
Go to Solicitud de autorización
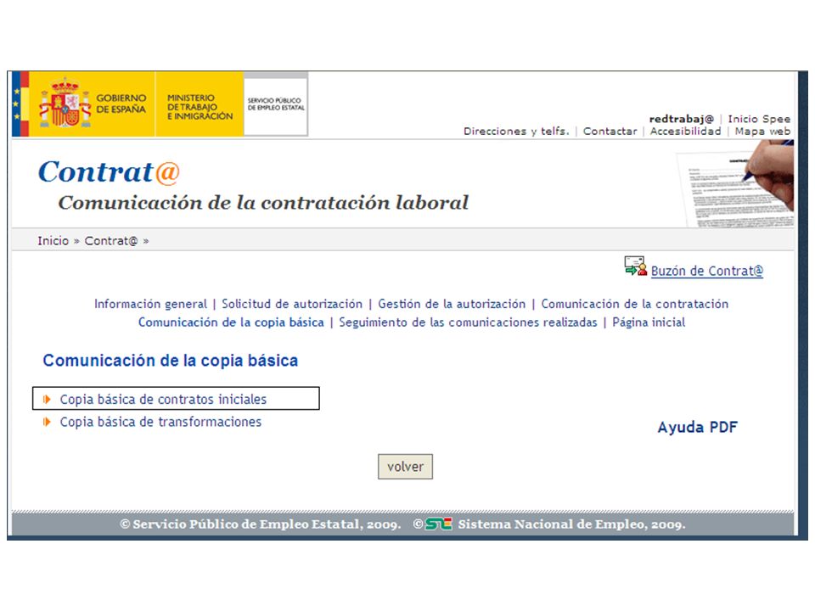(292, 304)
